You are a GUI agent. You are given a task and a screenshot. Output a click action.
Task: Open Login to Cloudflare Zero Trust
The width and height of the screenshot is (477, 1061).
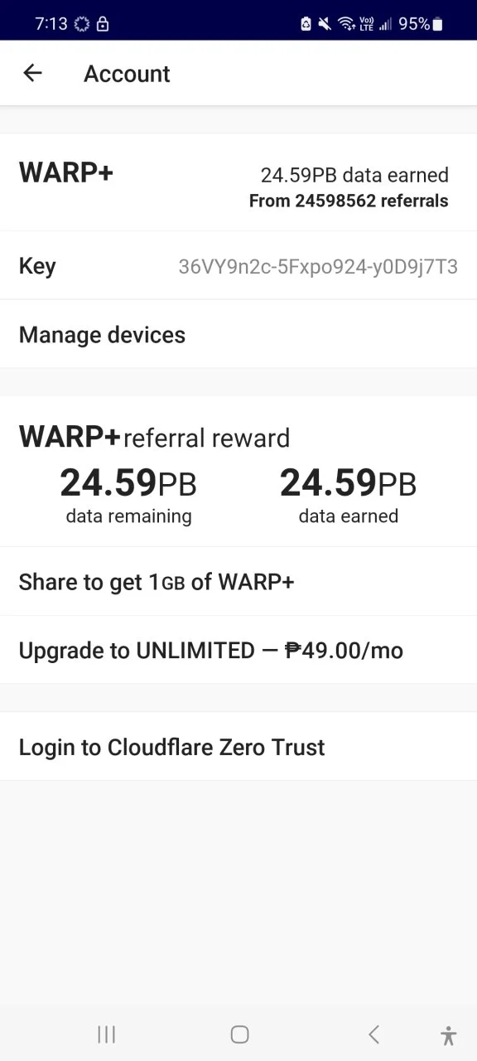coord(238,747)
